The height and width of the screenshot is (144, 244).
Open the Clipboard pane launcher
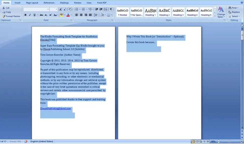pyautogui.click(x=20, y=20)
